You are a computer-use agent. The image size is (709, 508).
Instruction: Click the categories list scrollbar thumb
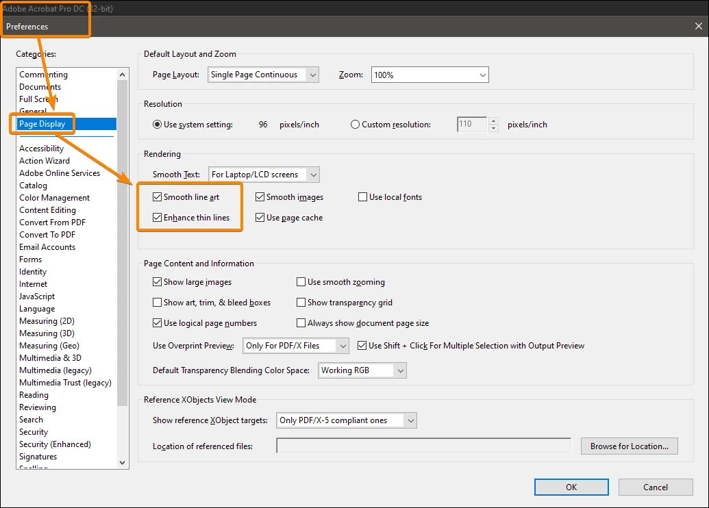pyautogui.click(x=122, y=243)
